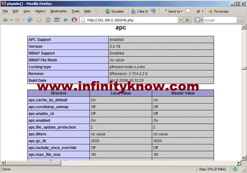Click the screen window toolbar icon

(57, 20)
